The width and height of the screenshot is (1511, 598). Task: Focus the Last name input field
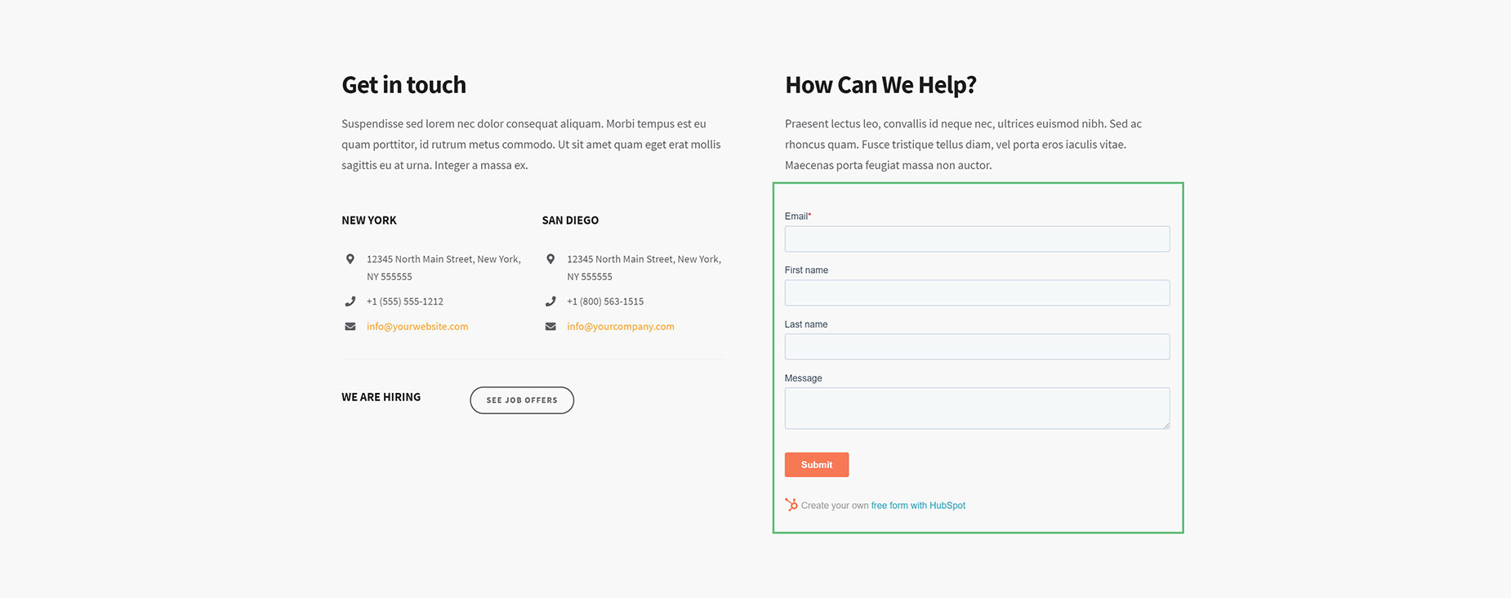(977, 346)
